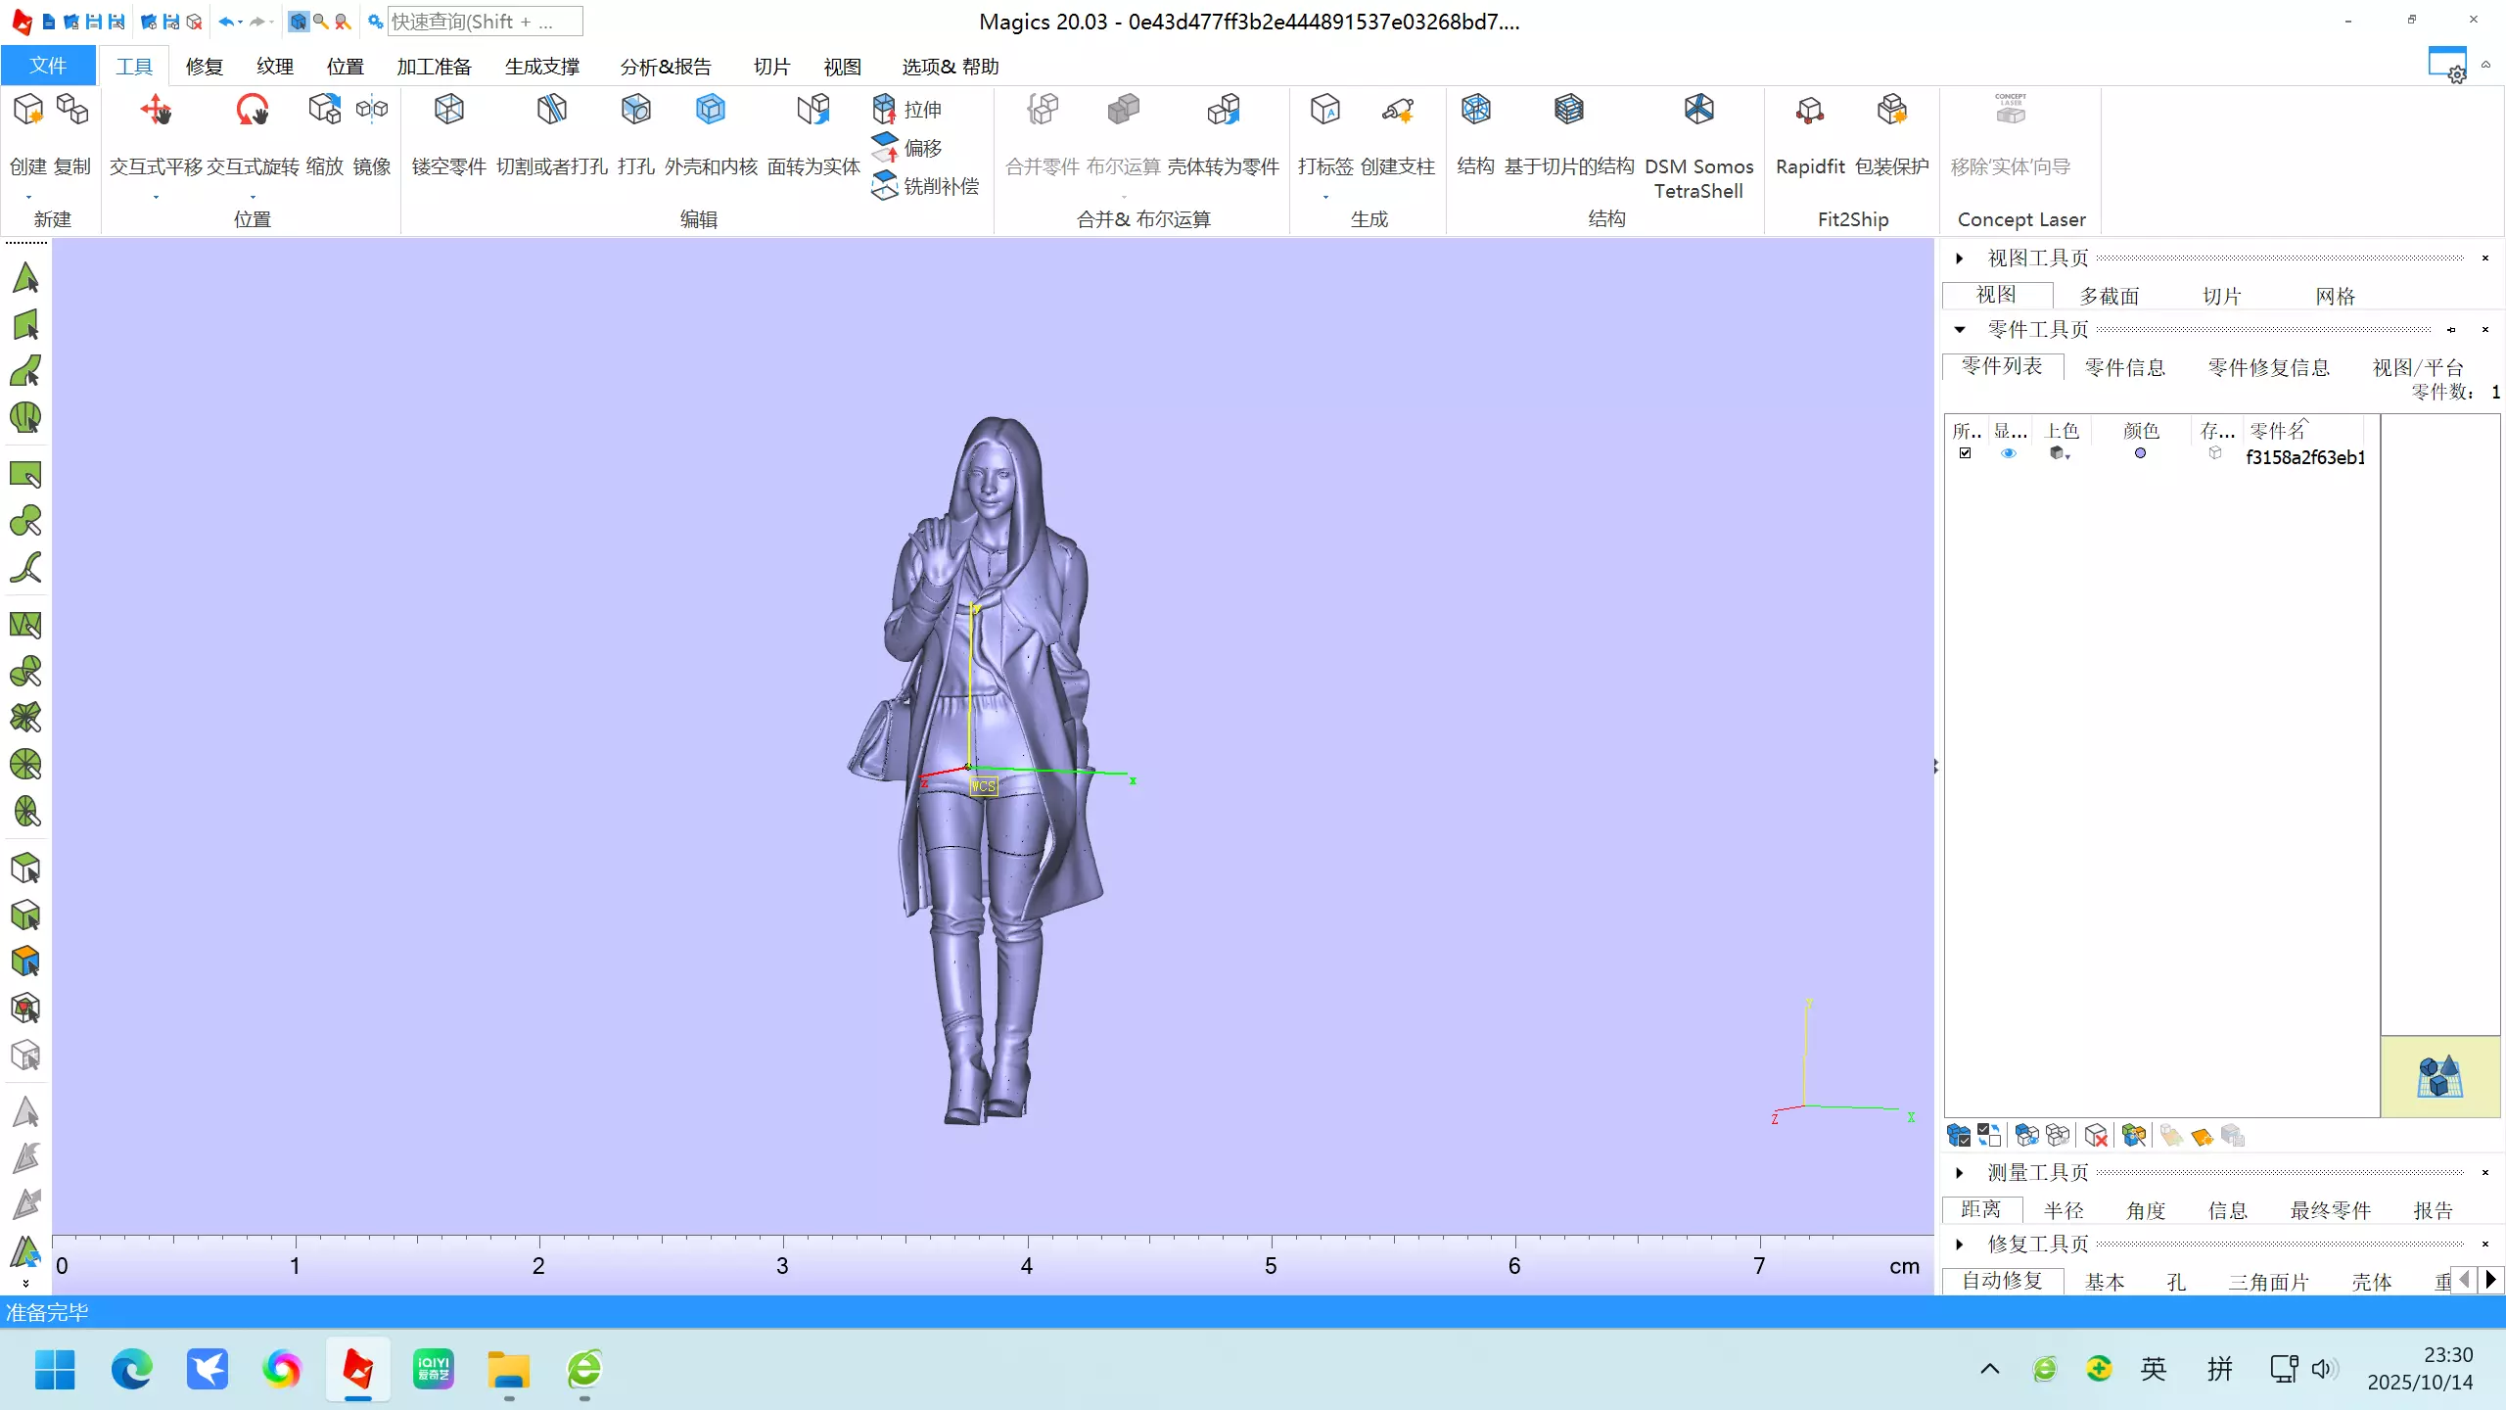Click the part color swatch circle

2140,453
